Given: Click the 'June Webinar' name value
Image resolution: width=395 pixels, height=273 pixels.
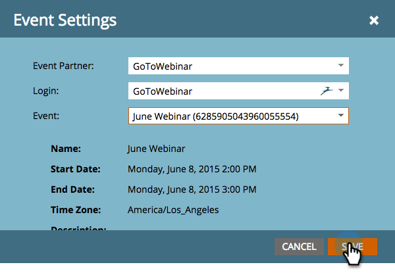Looking at the screenshot, I should click(x=156, y=149).
